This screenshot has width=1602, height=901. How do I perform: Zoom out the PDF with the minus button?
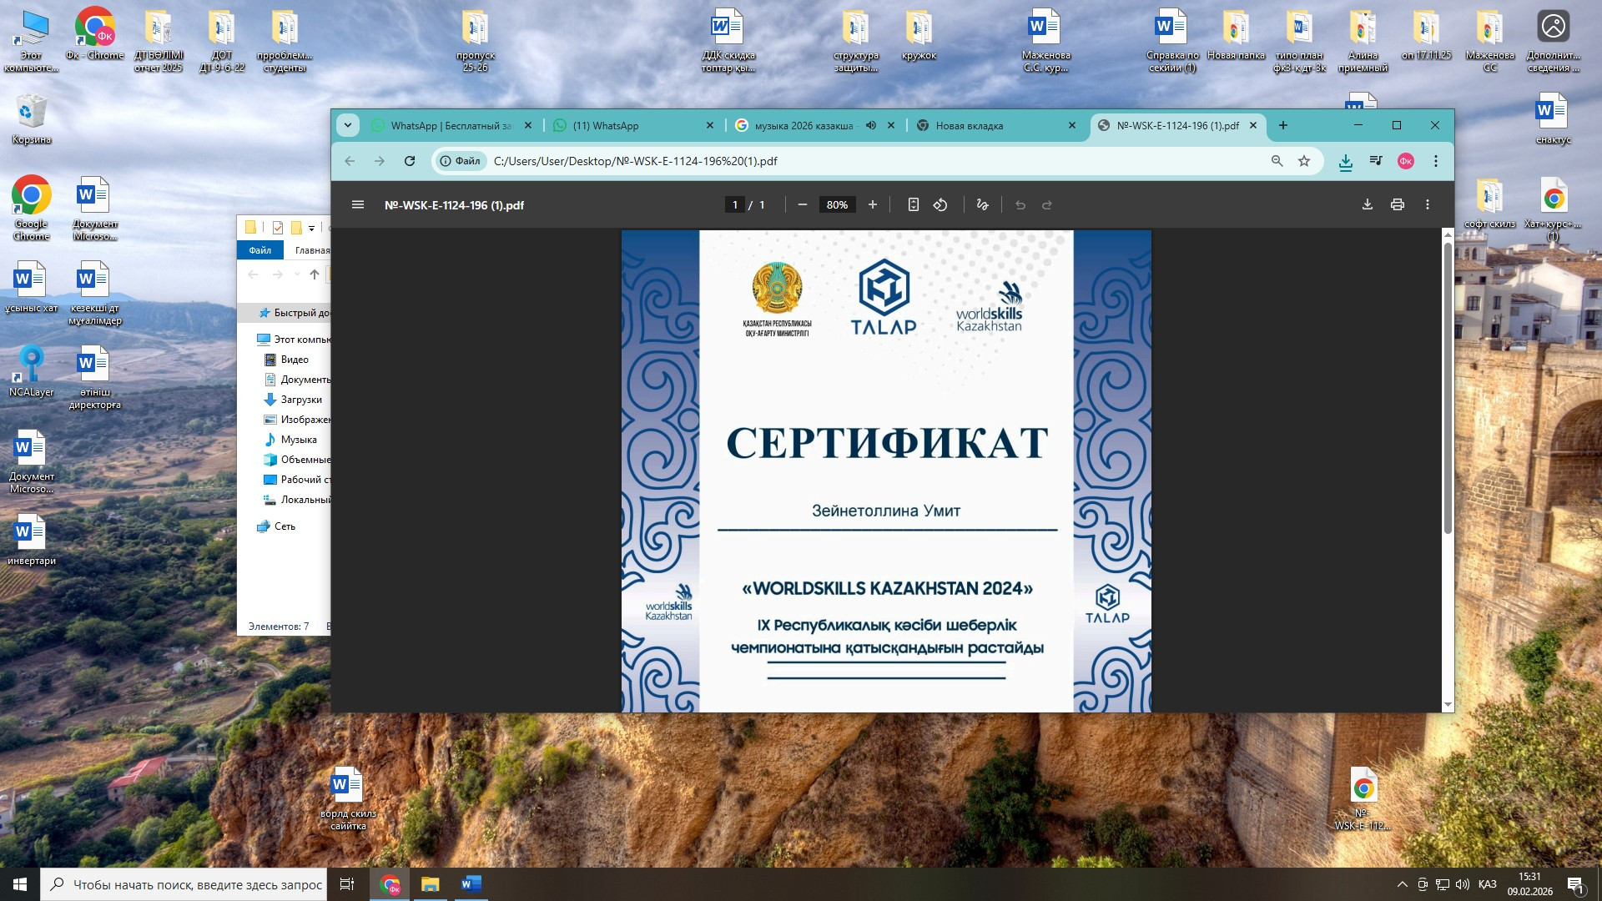coord(803,204)
